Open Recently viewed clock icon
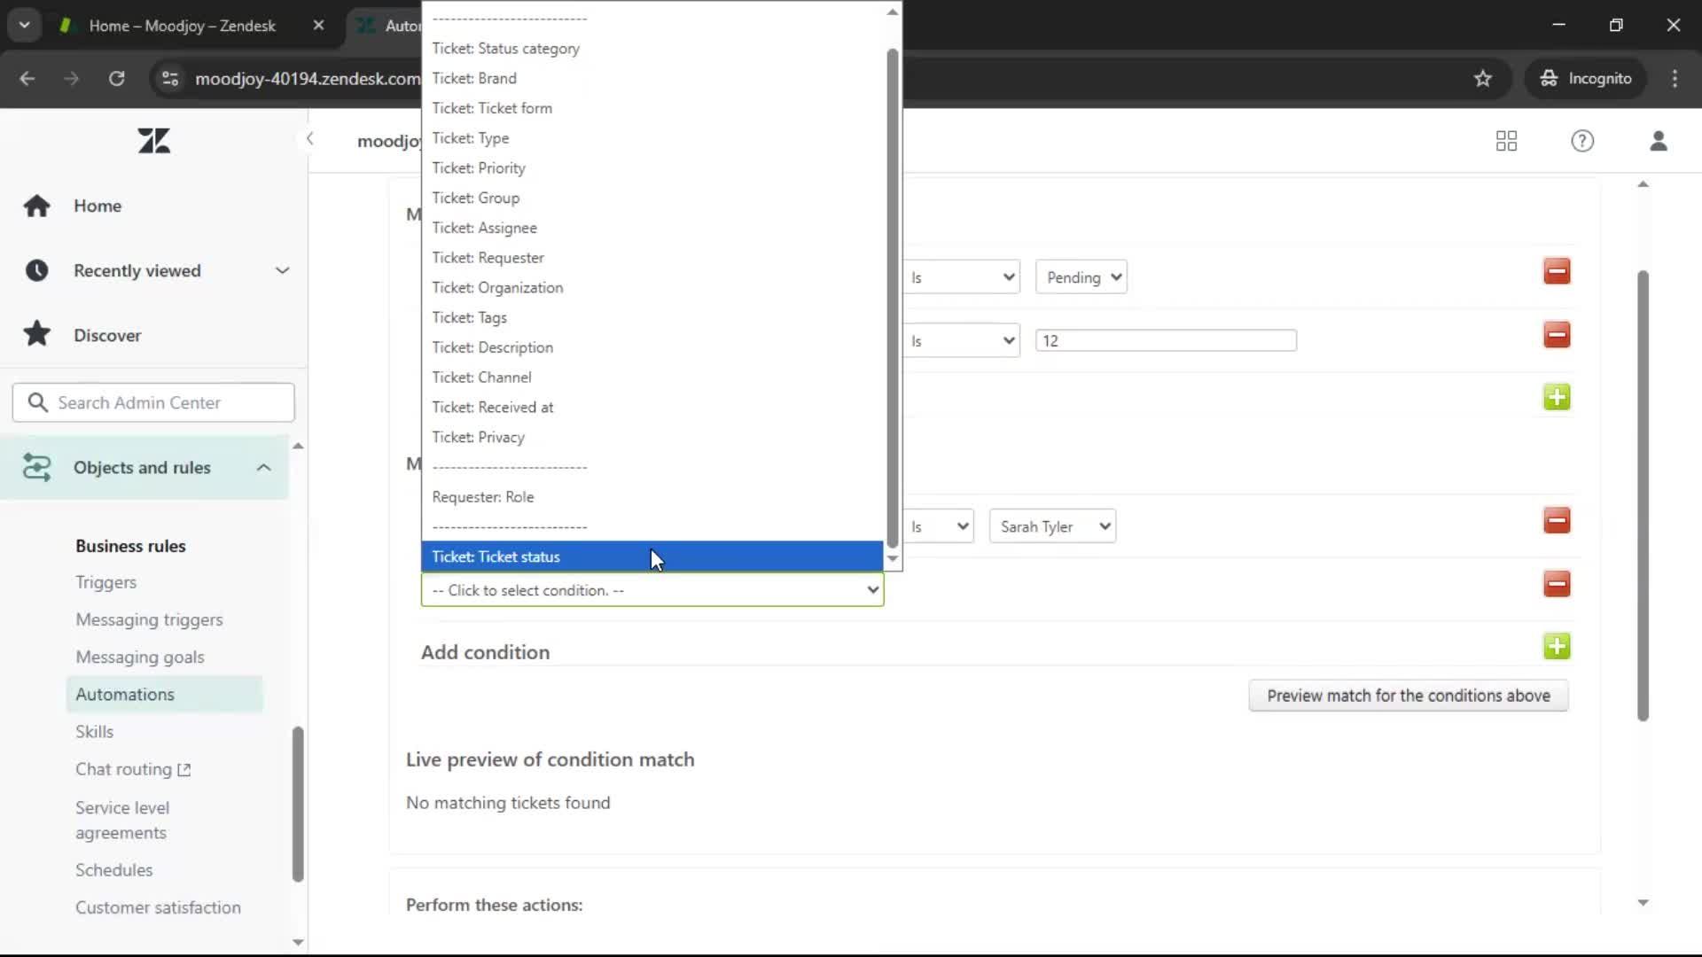The image size is (1702, 957). (37, 270)
